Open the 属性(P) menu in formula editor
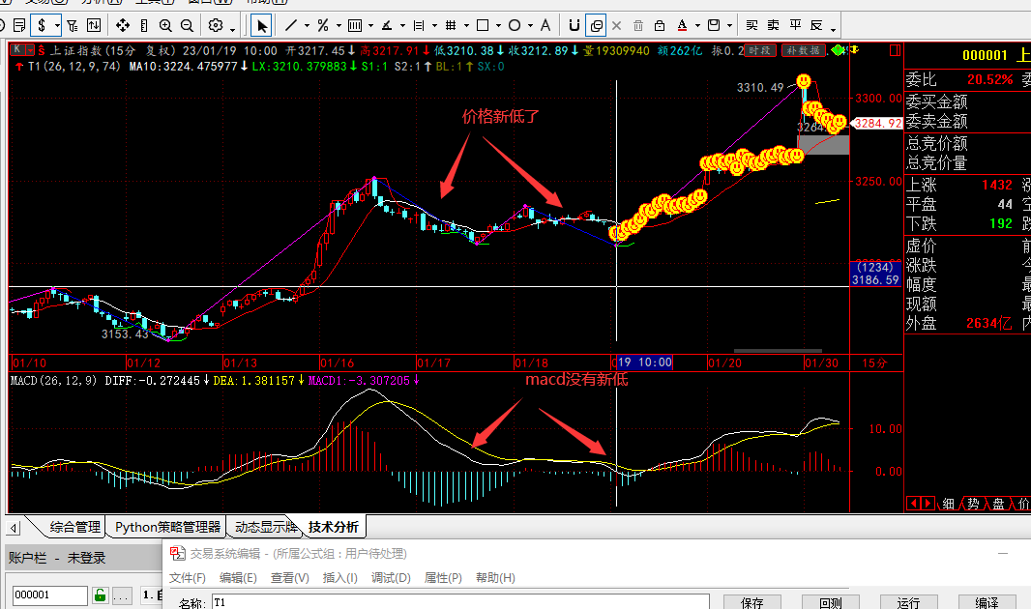 [443, 578]
